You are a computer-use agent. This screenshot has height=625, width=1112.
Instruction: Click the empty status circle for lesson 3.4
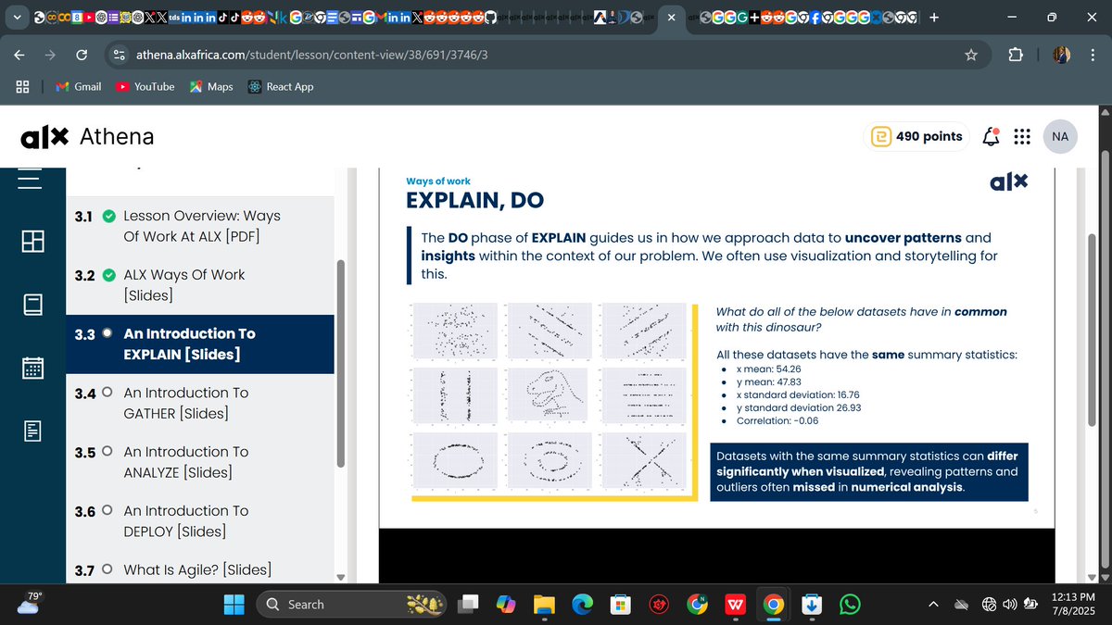107,393
